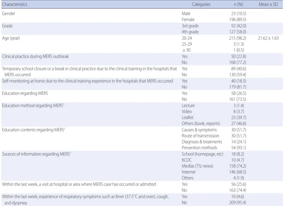Select value '163 (74.4)'
Screen dimensions: 284x206
(x=238, y=190)
